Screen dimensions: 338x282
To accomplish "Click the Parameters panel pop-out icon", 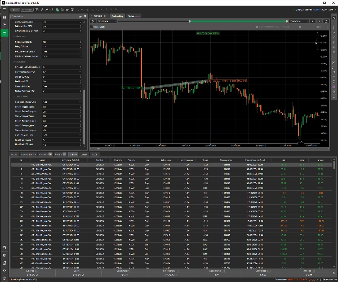I will (85, 16).
